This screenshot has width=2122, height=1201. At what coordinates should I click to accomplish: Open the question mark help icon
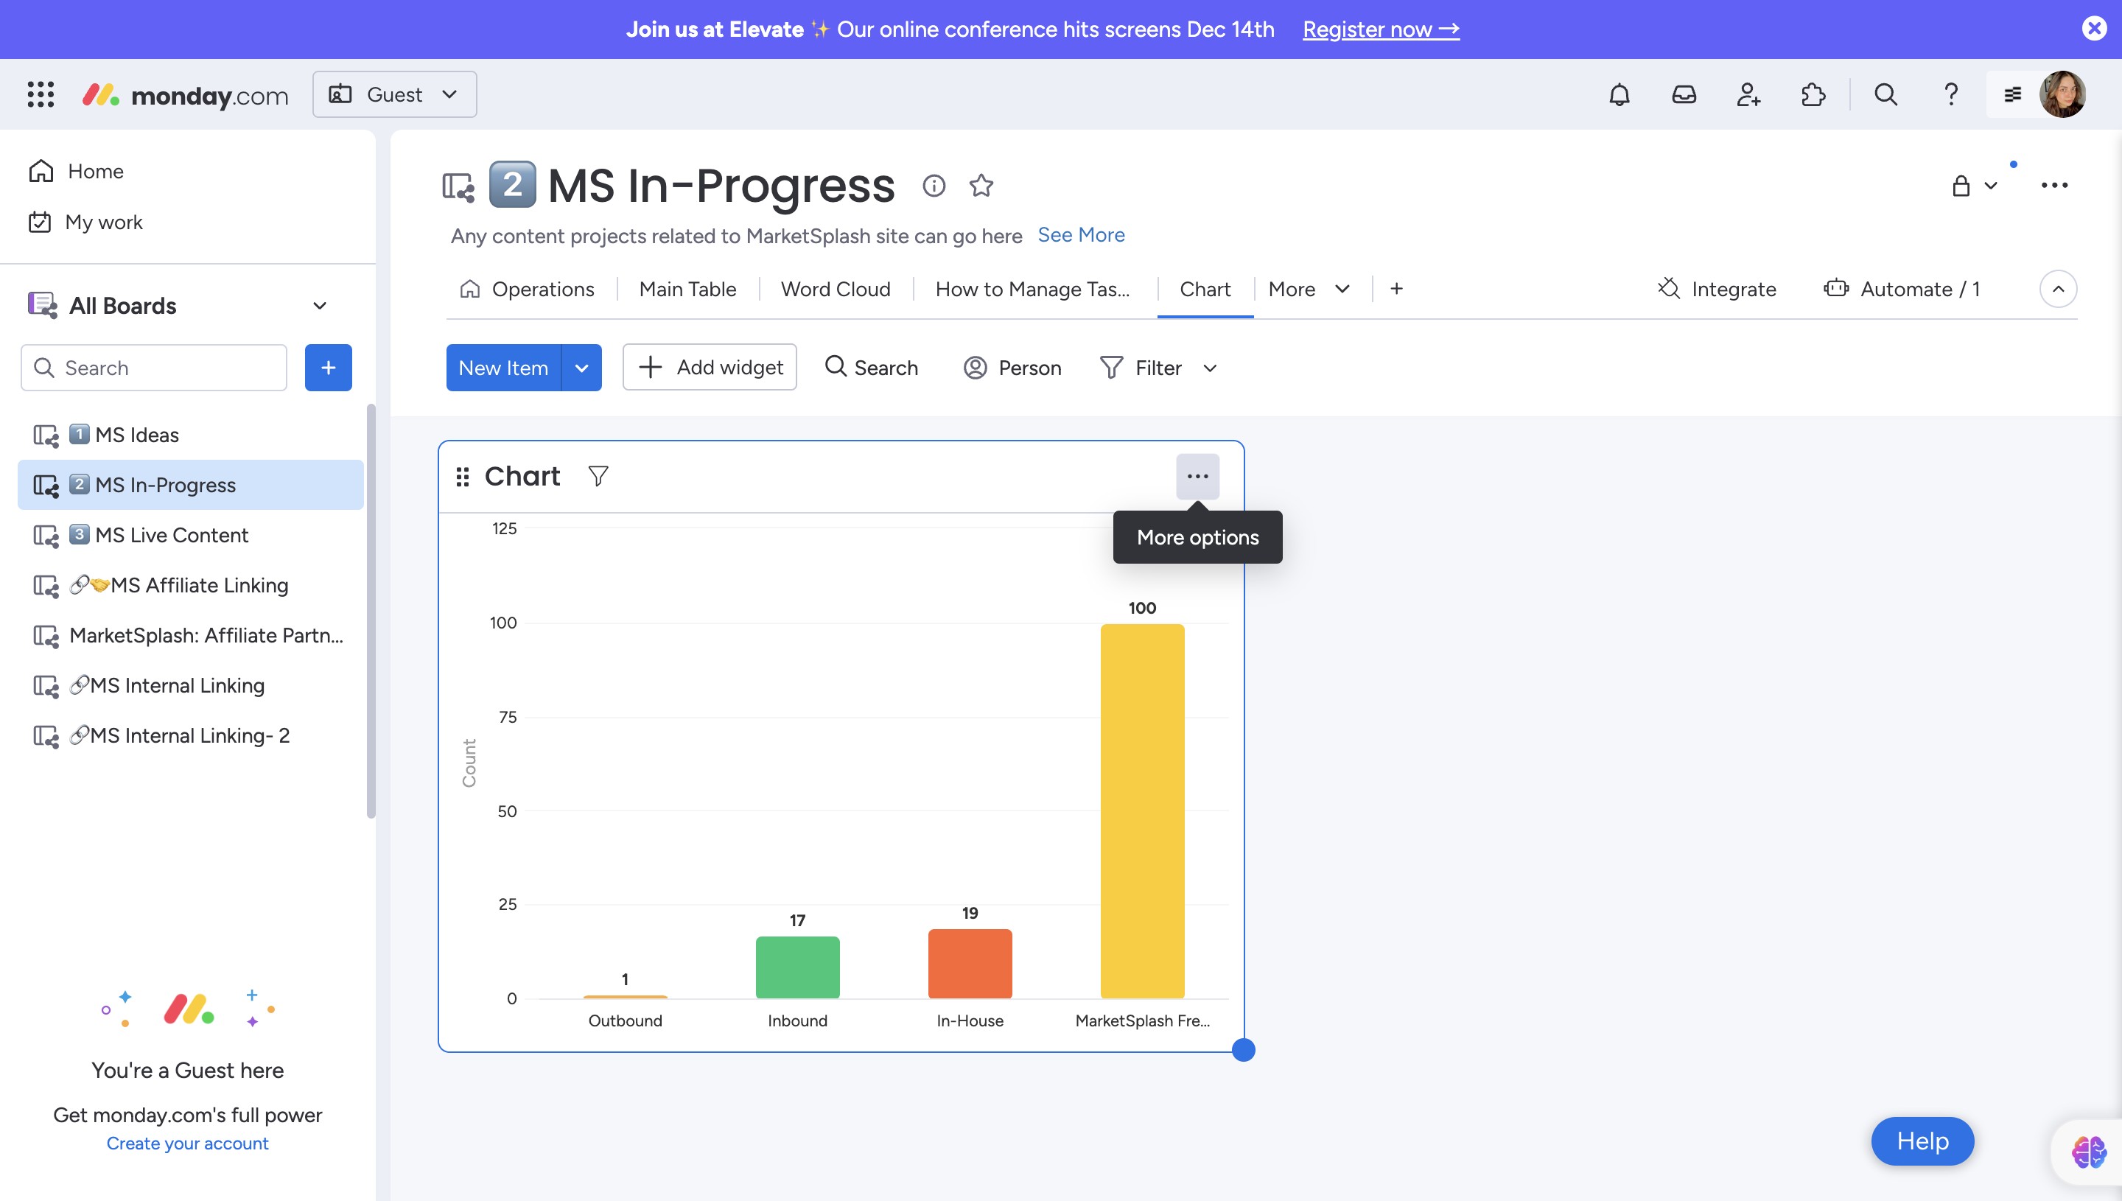[1950, 95]
